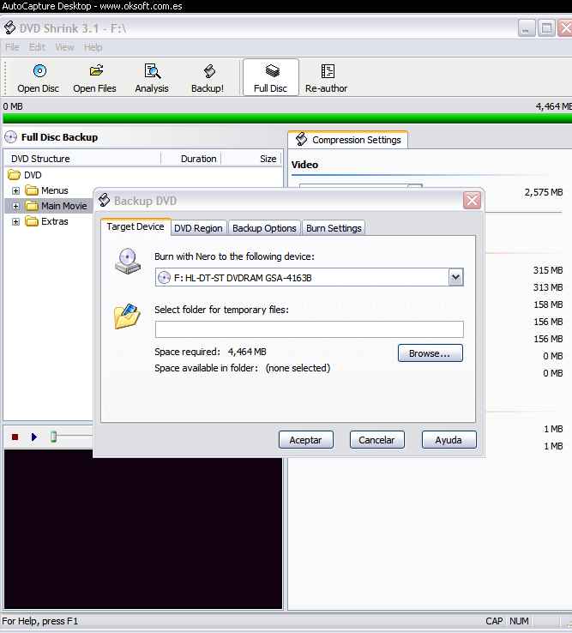The width and height of the screenshot is (572, 633).
Task: Expand the Extras tree node
Action: pyautogui.click(x=15, y=221)
